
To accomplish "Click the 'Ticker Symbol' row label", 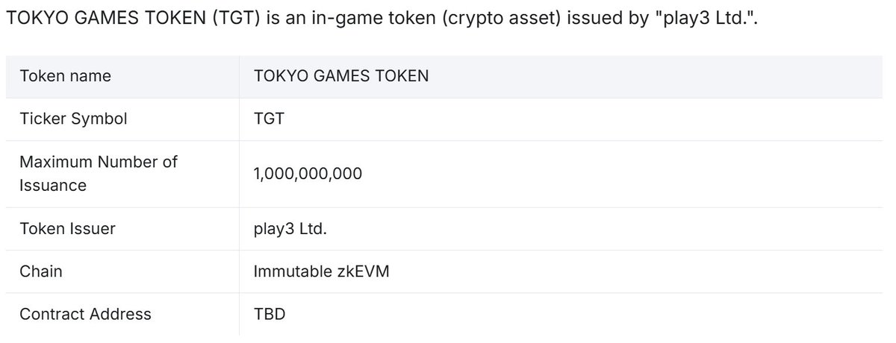I will (x=73, y=119).
